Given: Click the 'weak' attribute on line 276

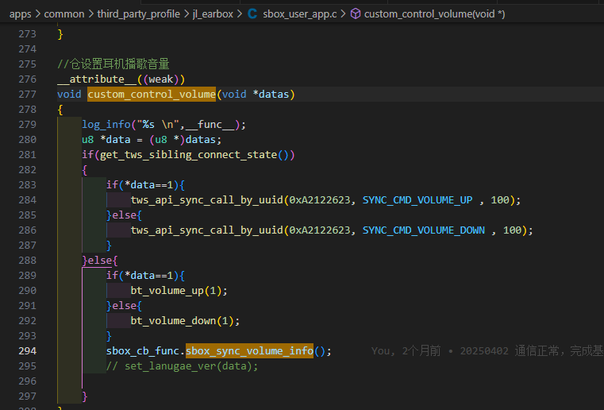Looking at the screenshot, I should [161, 79].
